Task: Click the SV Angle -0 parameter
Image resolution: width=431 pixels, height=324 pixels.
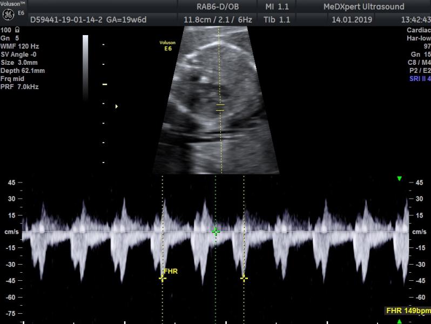Action: tap(18, 55)
